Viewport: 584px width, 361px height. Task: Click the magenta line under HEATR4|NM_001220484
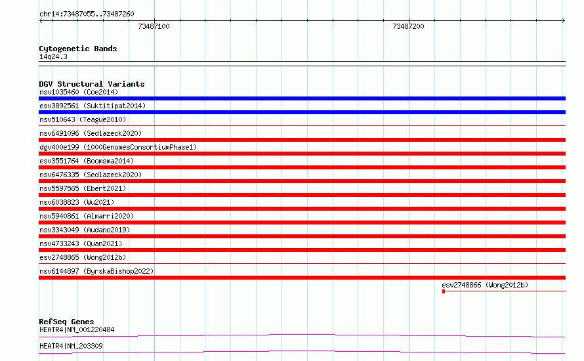302,335
